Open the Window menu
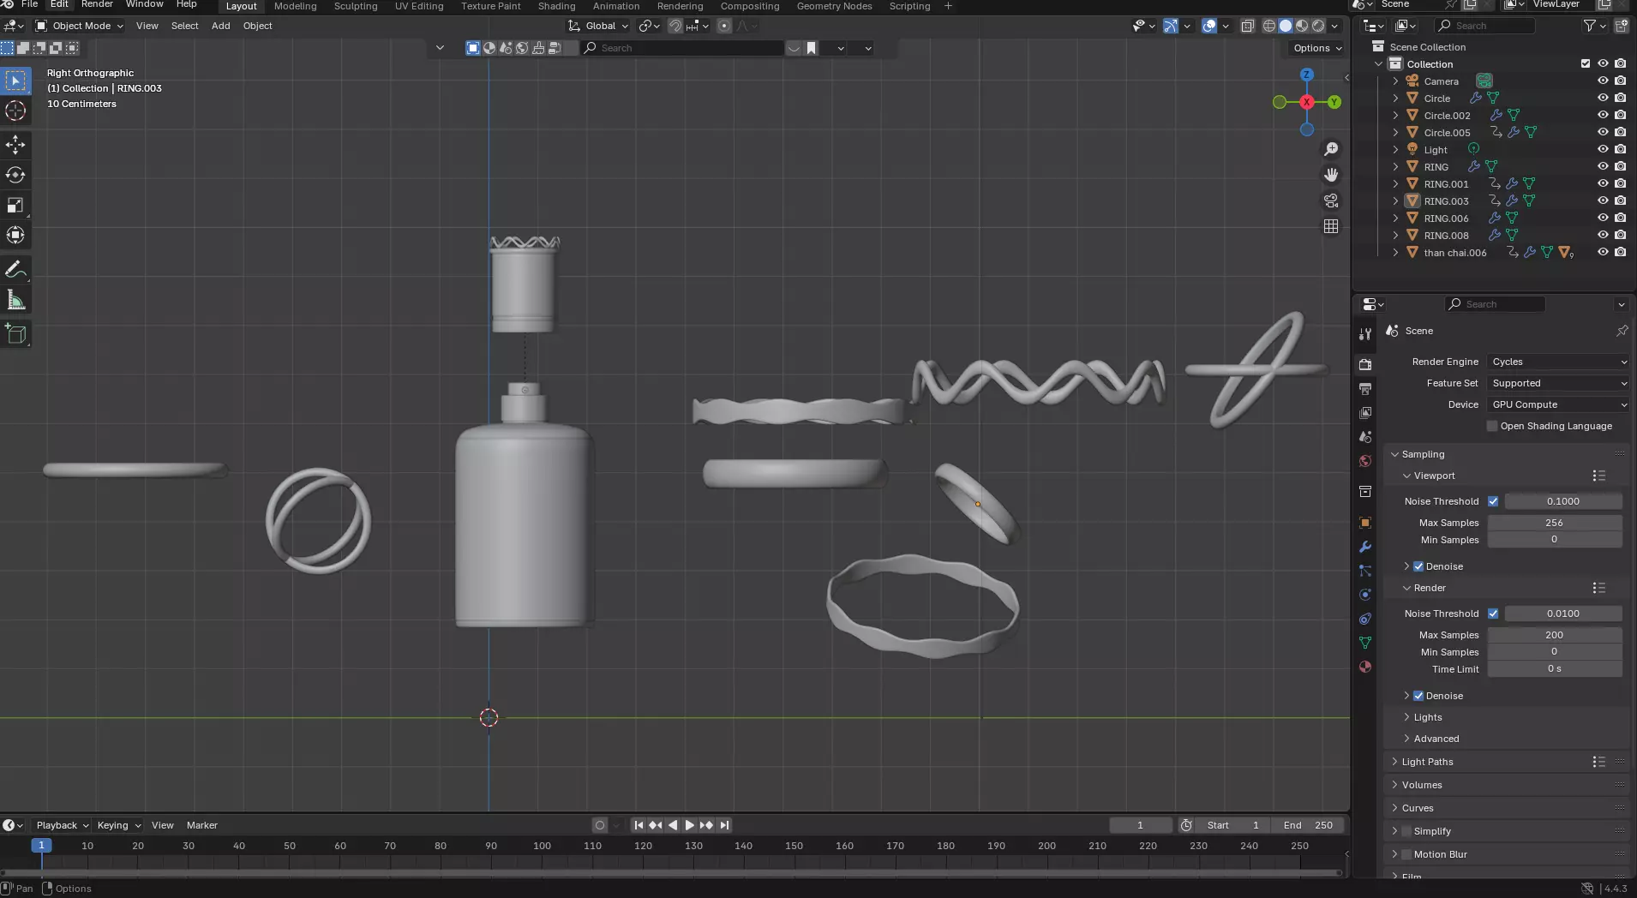This screenshot has width=1637, height=898. (x=144, y=4)
